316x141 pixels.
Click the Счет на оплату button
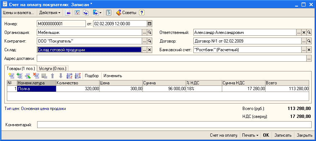tap(224, 135)
